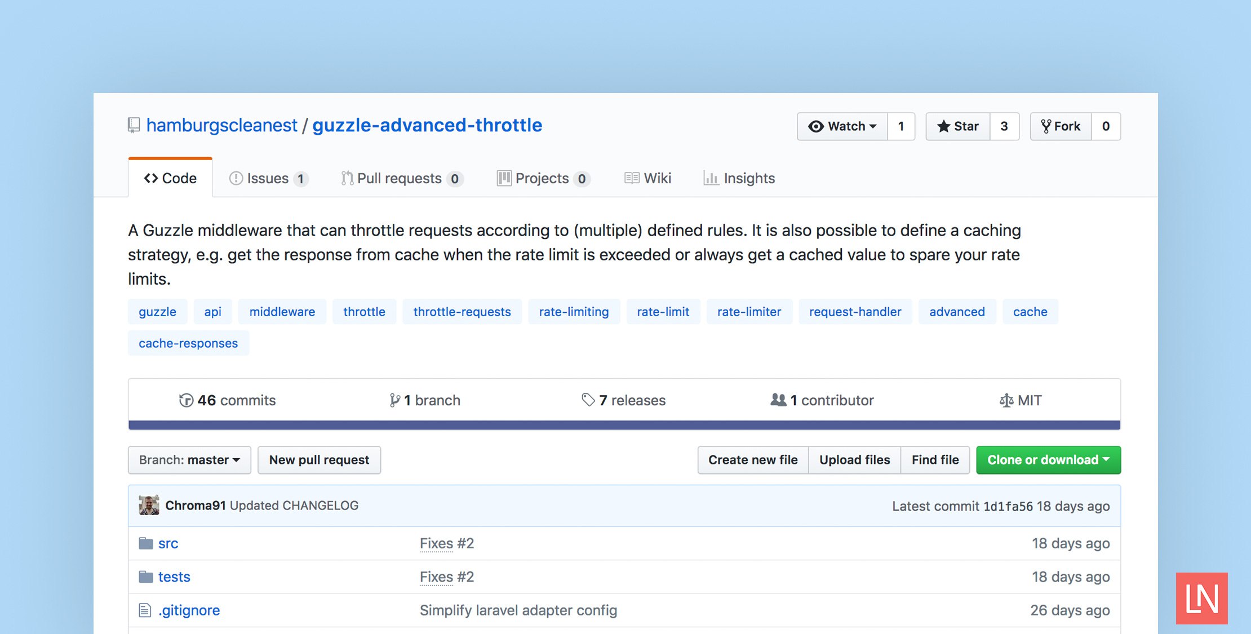This screenshot has width=1251, height=634.
Task: Open Fixes #2 commit in src row
Action: tap(447, 543)
